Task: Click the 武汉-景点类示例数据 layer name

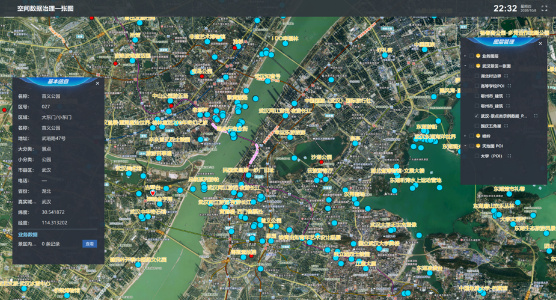Action: coord(504,116)
